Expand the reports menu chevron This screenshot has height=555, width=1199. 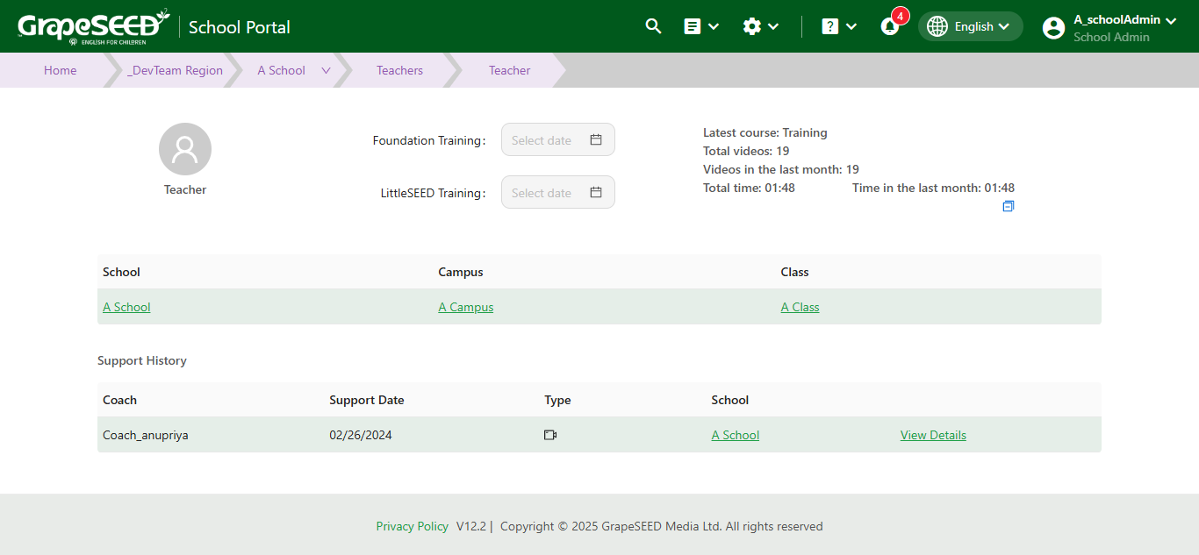point(714,26)
